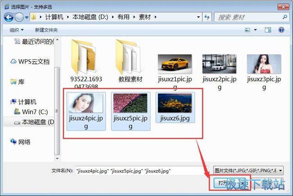Screen dimensions: 293x196
Task: Expand the arrow after 素材 breadcrumb
Action: click(x=155, y=17)
